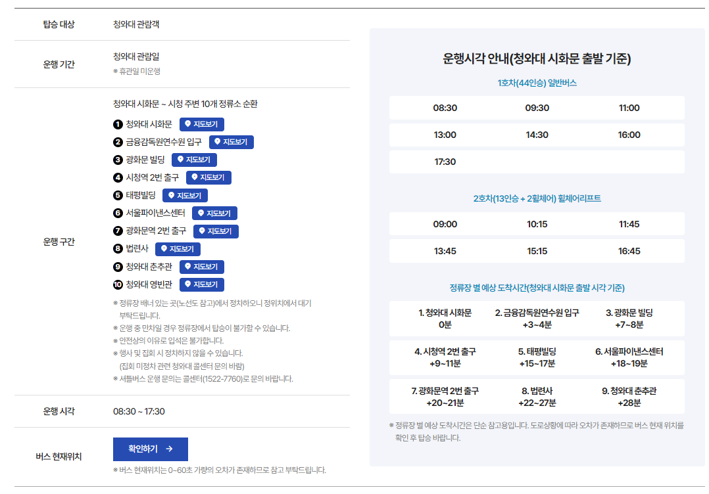This screenshot has width=709, height=494.
Task: Select the 11:45 departure time
Action: (x=629, y=225)
